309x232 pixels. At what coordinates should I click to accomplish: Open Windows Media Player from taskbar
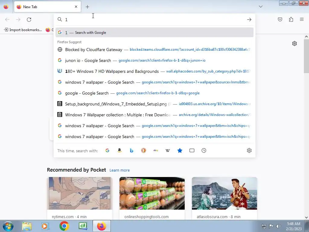coord(45,226)
